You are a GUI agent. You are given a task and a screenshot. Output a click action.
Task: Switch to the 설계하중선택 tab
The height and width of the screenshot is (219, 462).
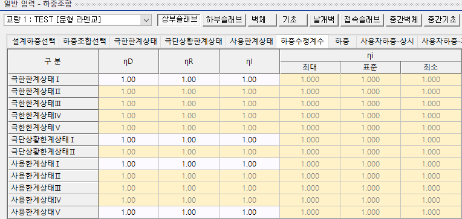pos(33,42)
